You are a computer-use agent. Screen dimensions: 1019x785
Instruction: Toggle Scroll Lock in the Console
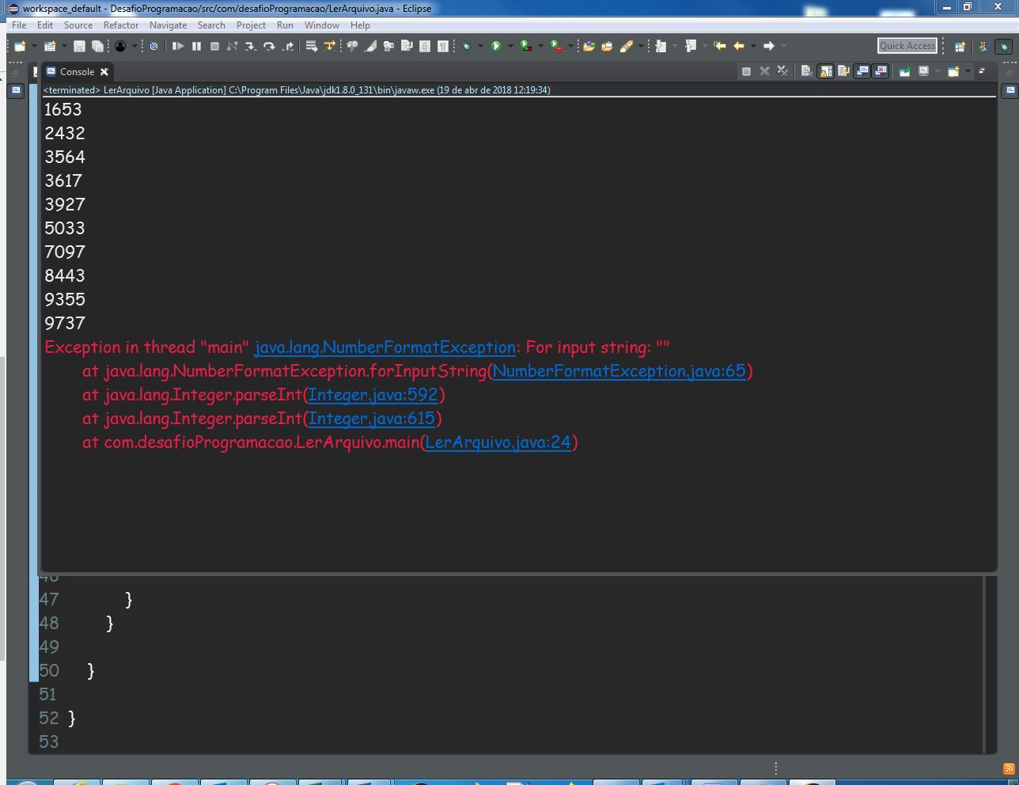823,71
